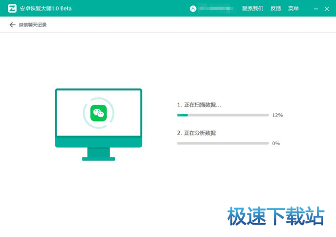The height and width of the screenshot is (237, 336).
Task: Open 联系我们 contact link
Action: coord(253,8)
